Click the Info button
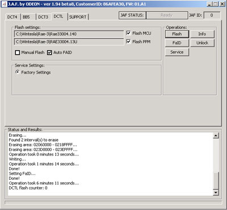Image resolution: width=227 pixels, height=210 pixels. pos(202,34)
